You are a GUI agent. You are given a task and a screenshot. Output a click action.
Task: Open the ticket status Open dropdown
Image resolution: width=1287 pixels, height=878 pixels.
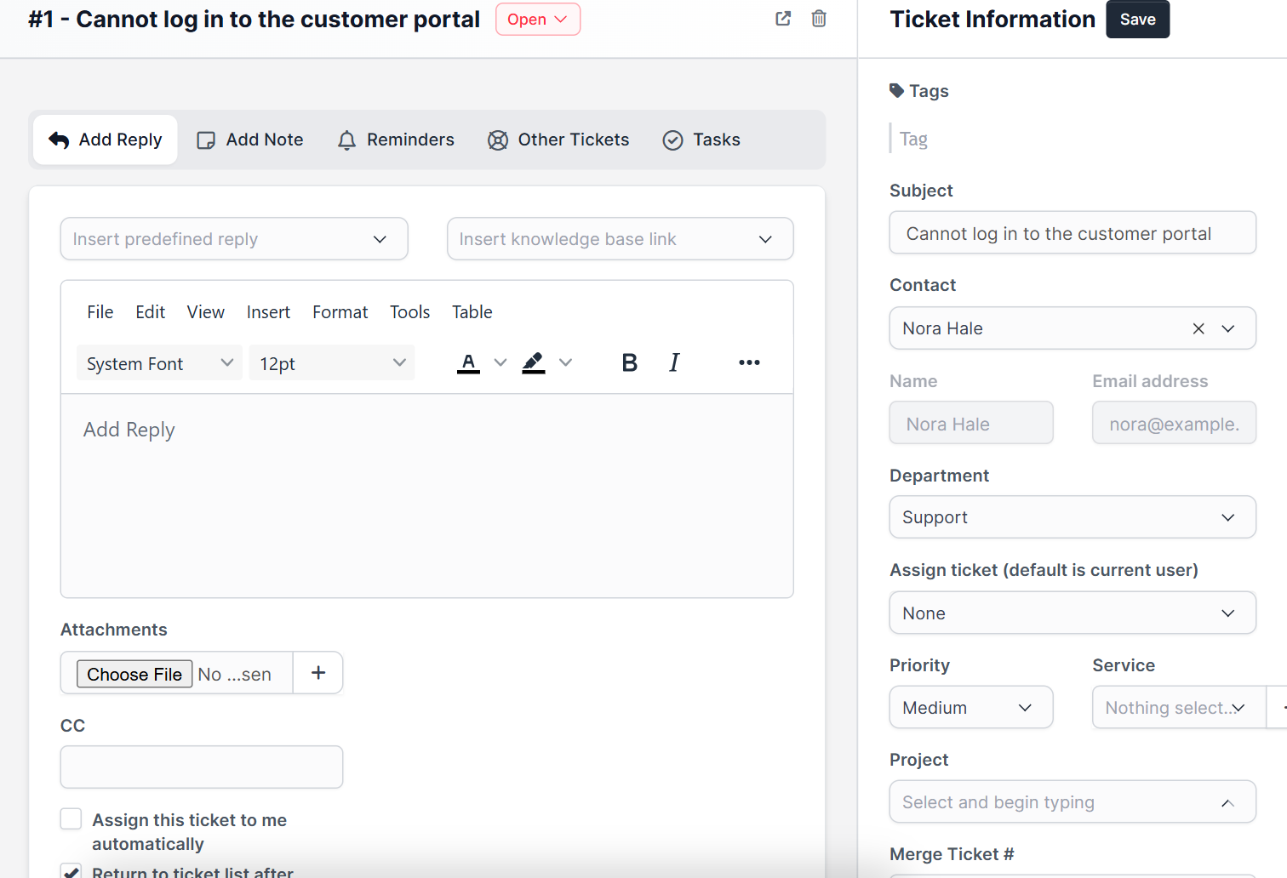point(538,20)
